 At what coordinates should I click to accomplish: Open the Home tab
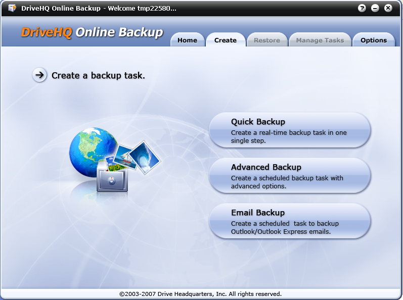188,40
